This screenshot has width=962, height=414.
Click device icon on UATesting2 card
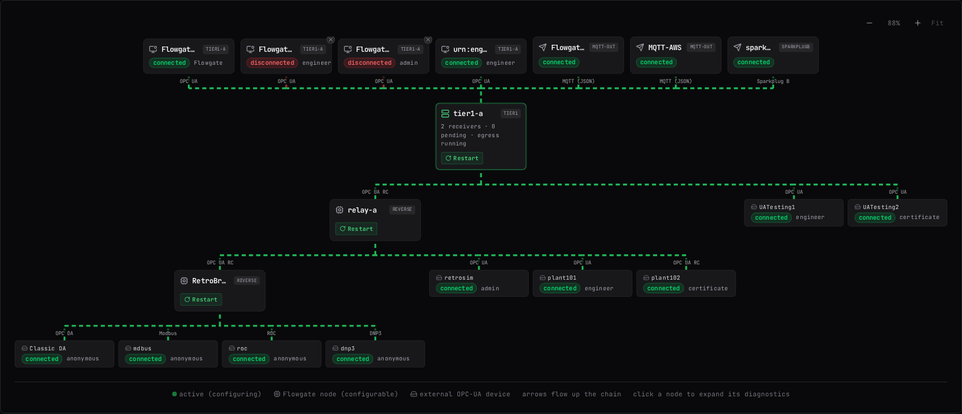(x=858, y=207)
